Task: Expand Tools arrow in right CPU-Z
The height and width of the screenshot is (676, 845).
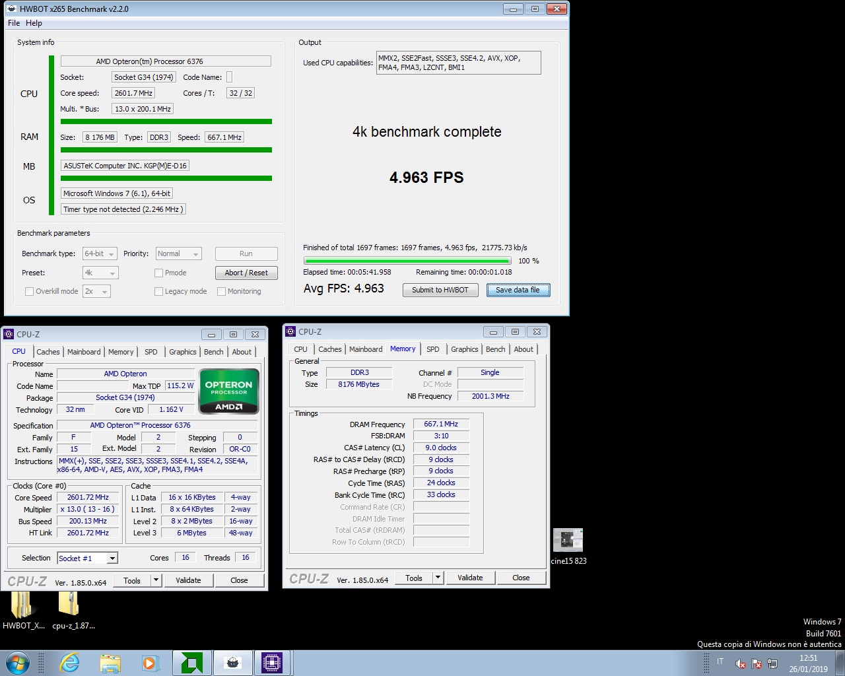Action: [438, 578]
